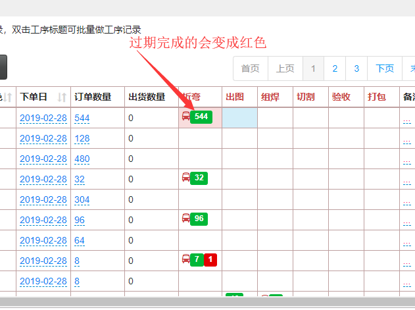Go to page 2 in pagination
The image size is (415, 310).
(x=335, y=68)
